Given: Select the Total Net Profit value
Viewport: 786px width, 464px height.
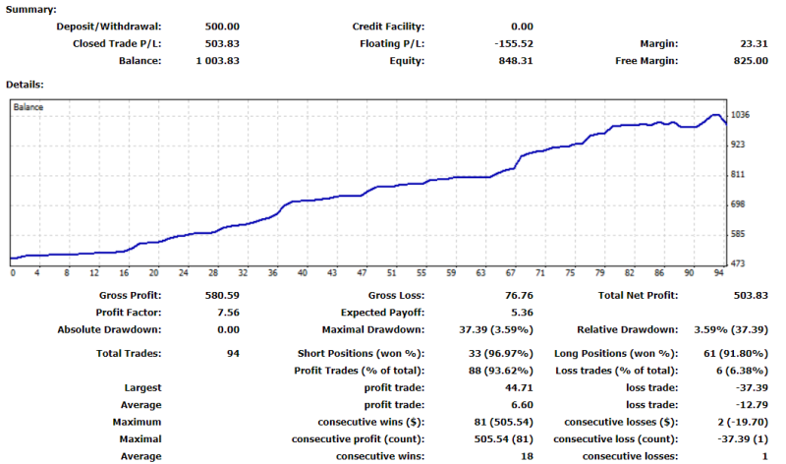Looking at the screenshot, I should tap(750, 295).
